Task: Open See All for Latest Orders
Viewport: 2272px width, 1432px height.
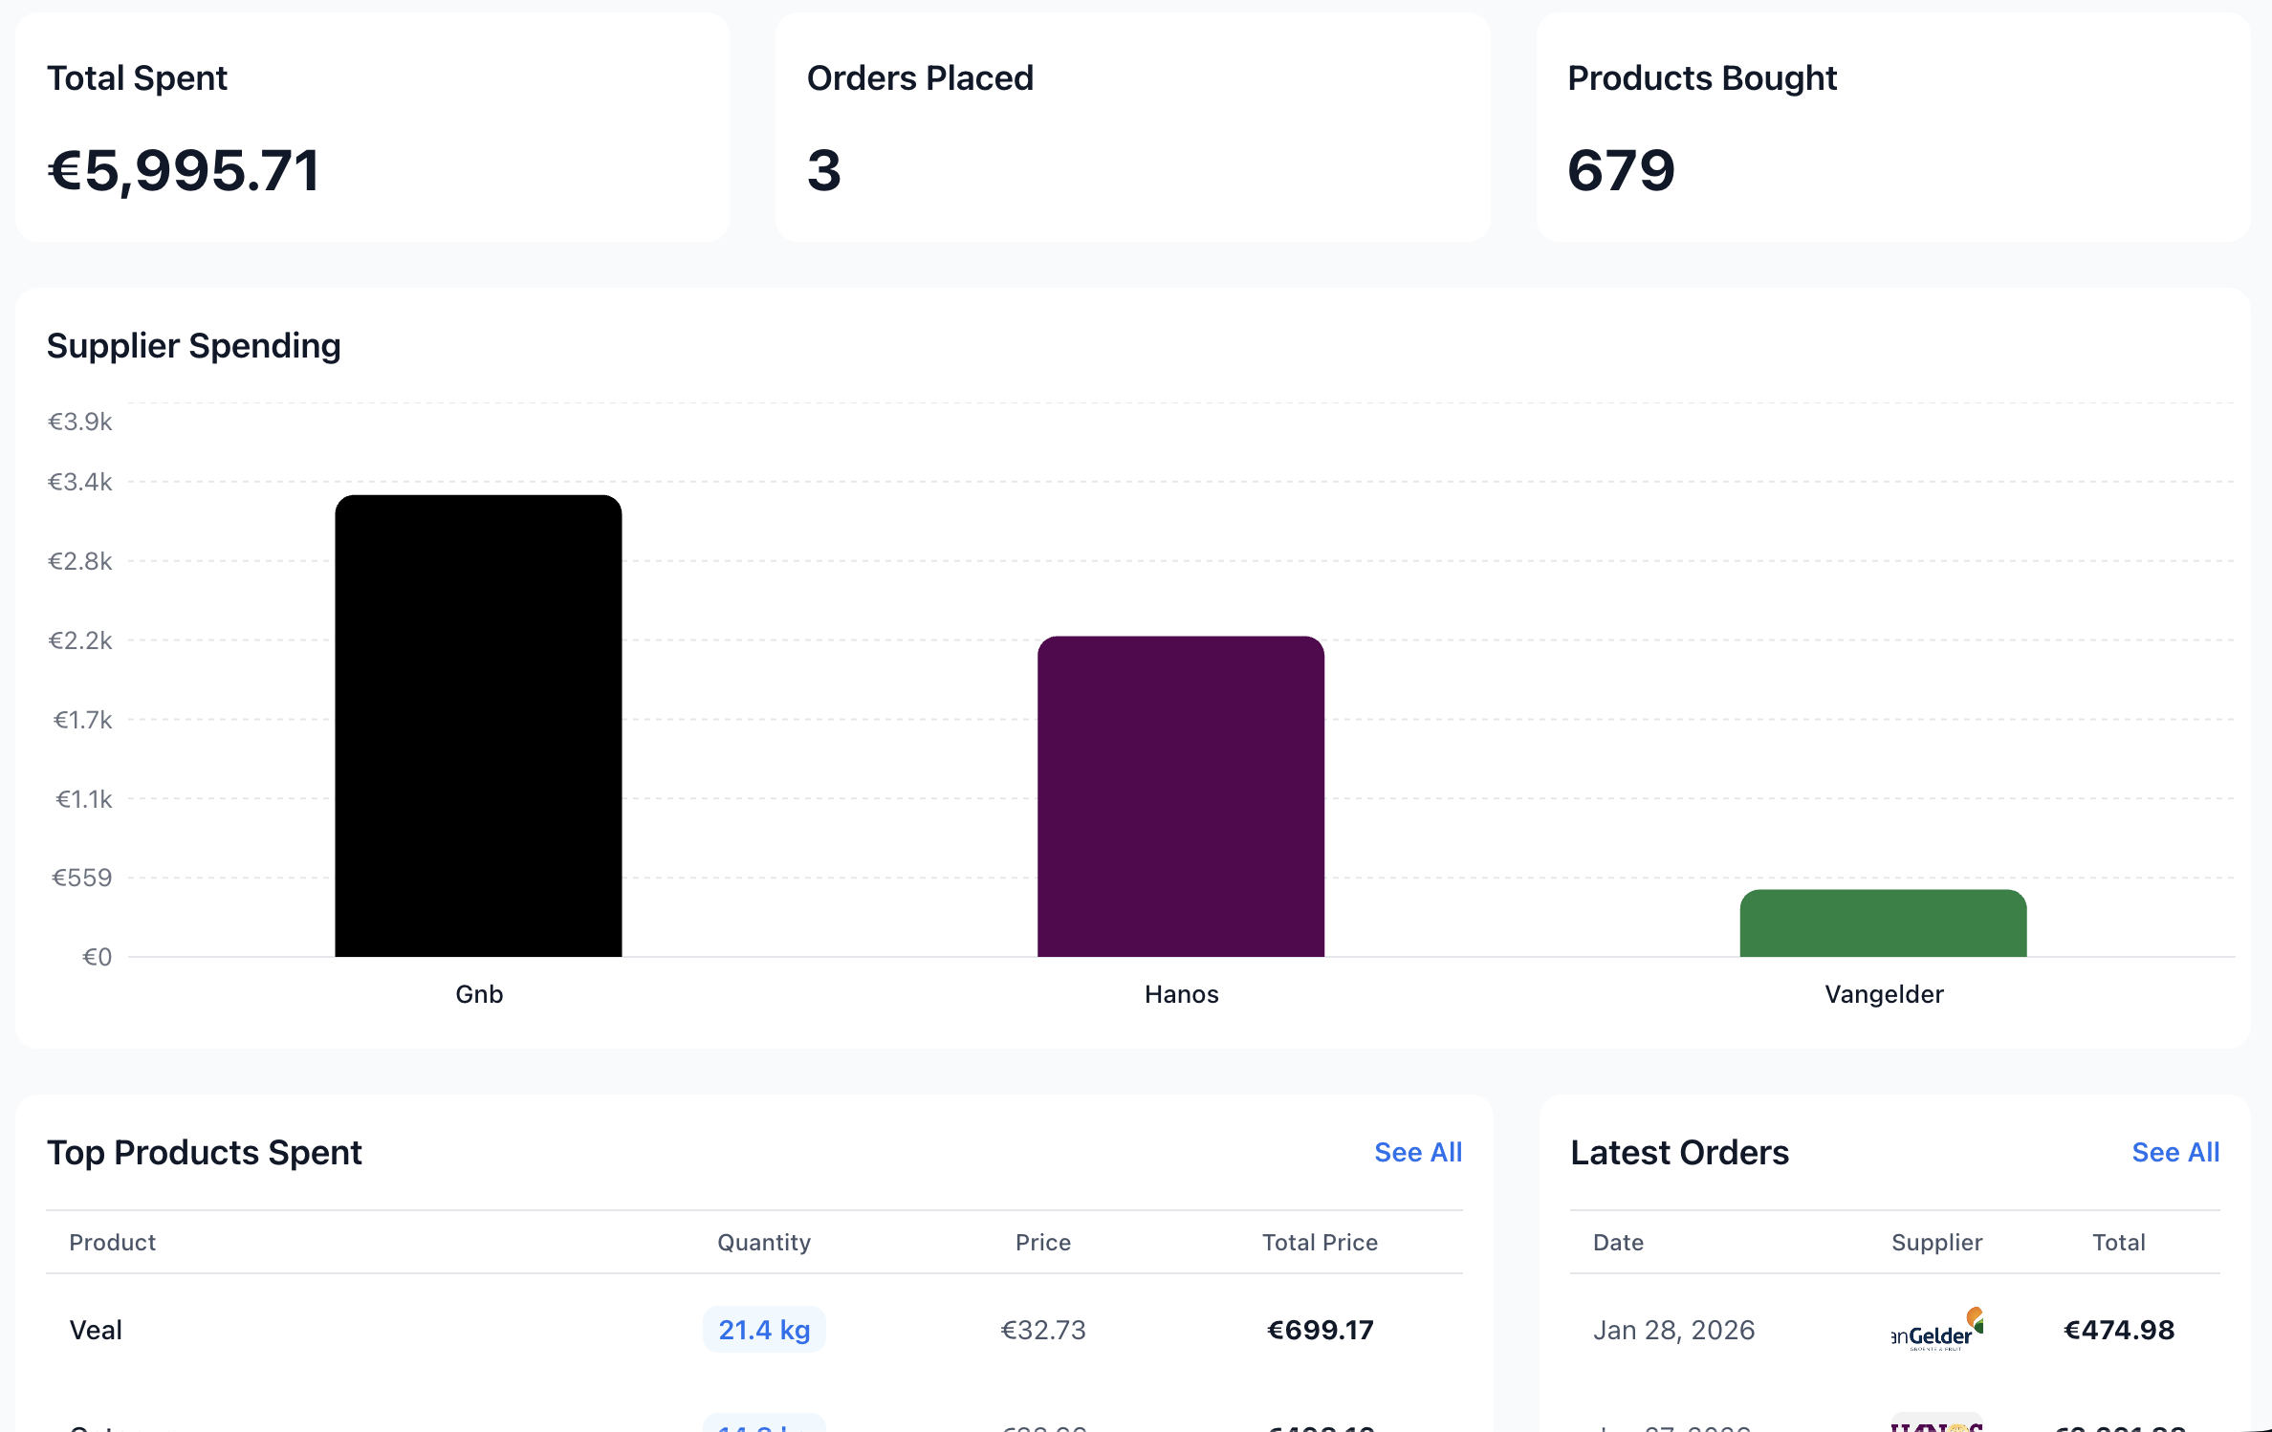Action: pos(2175,1152)
